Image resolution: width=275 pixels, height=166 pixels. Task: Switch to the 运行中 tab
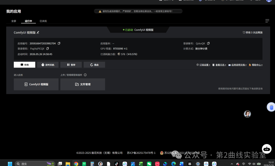[29, 21]
